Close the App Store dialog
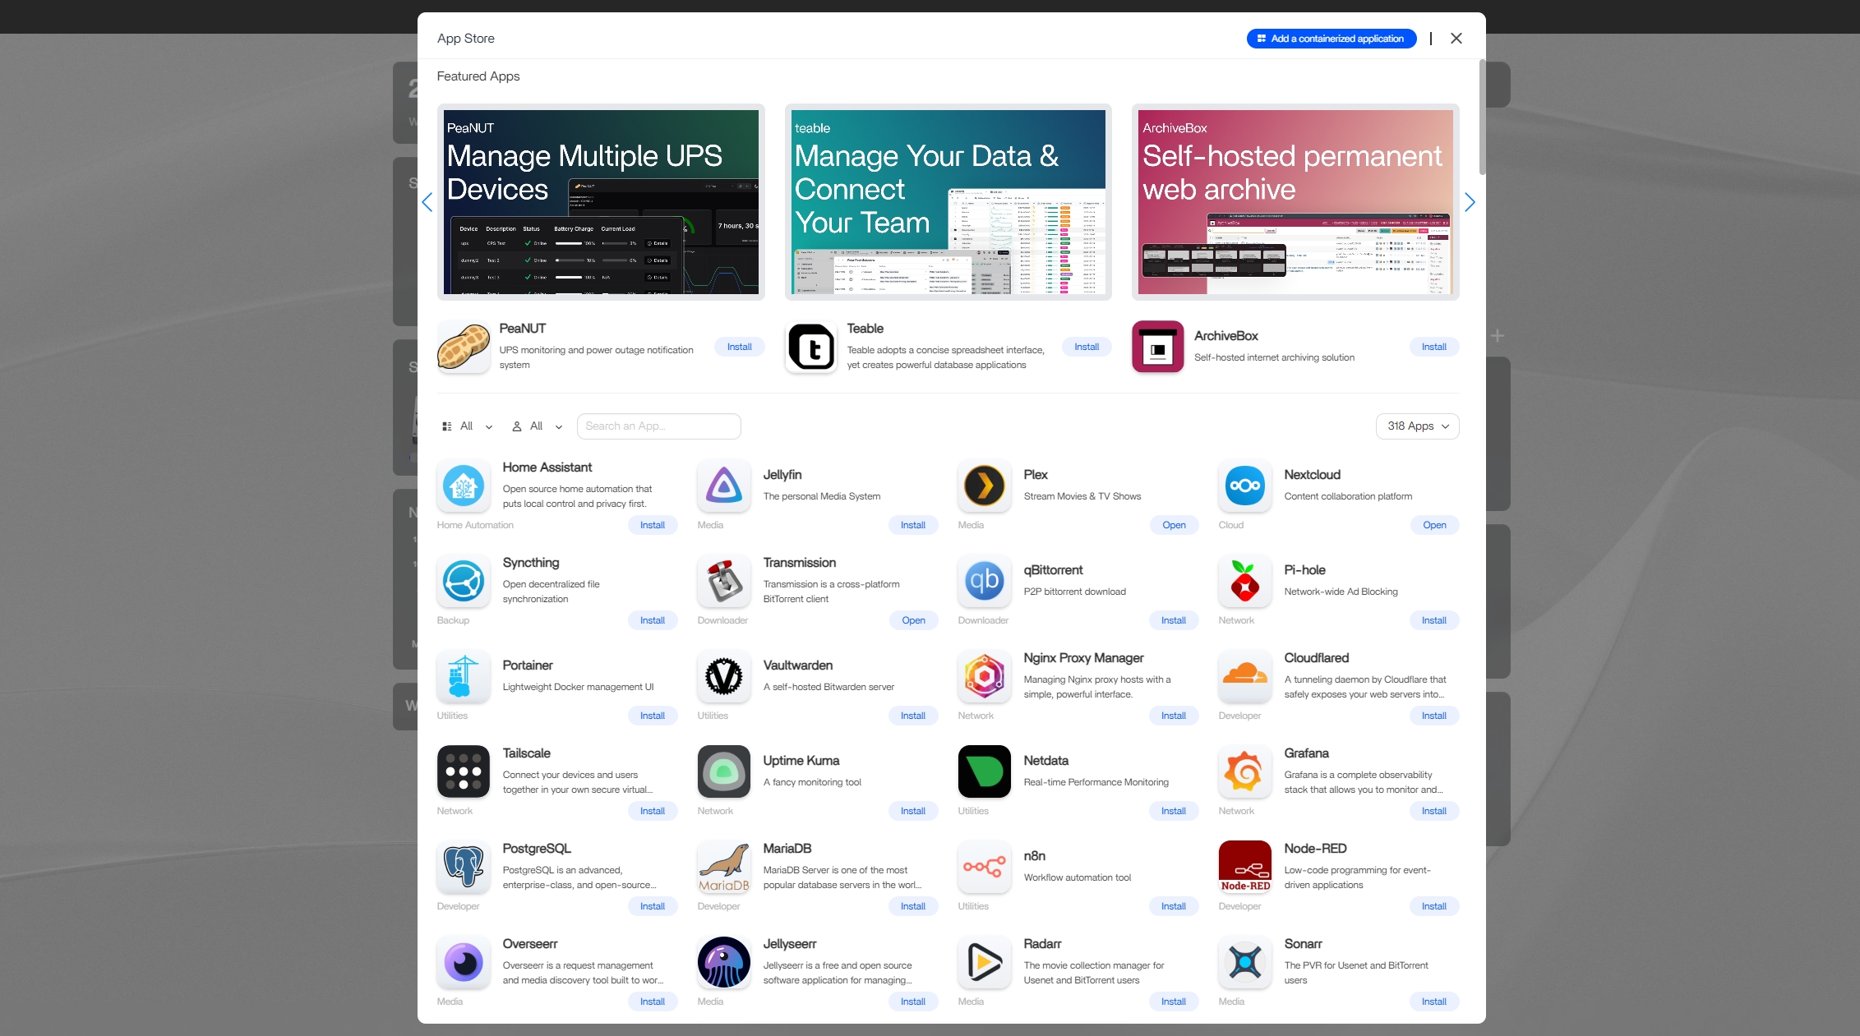 [x=1456, y=39]
